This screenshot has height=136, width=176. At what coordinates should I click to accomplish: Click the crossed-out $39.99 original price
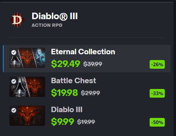point(93,64)
